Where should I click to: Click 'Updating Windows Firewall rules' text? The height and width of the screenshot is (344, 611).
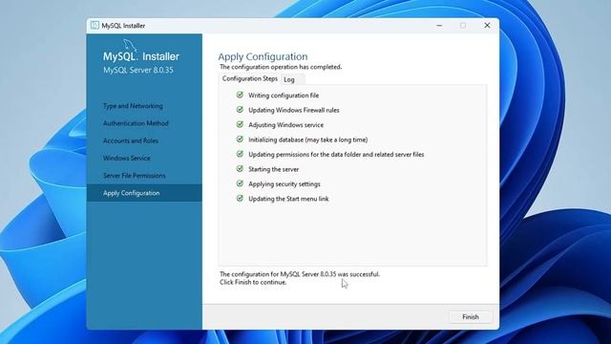(294, 110)
